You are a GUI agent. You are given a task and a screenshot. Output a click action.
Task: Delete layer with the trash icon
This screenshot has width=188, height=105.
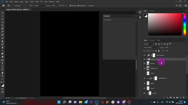tap(184, 97)
